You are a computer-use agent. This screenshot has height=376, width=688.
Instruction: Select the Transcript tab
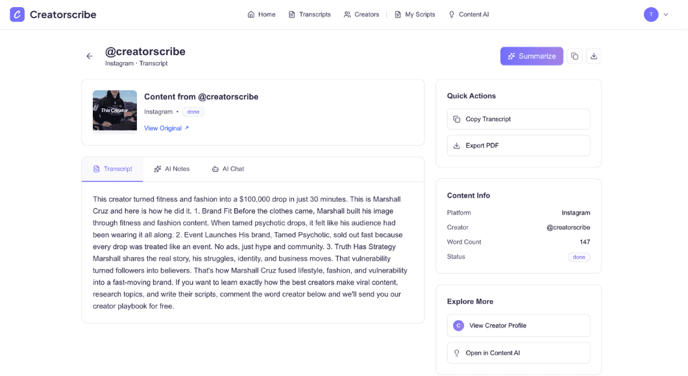coord(112,169)
